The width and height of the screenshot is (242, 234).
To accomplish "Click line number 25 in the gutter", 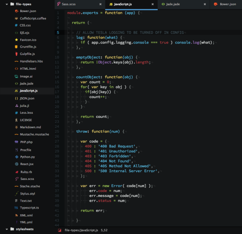I will click(58, 131).
